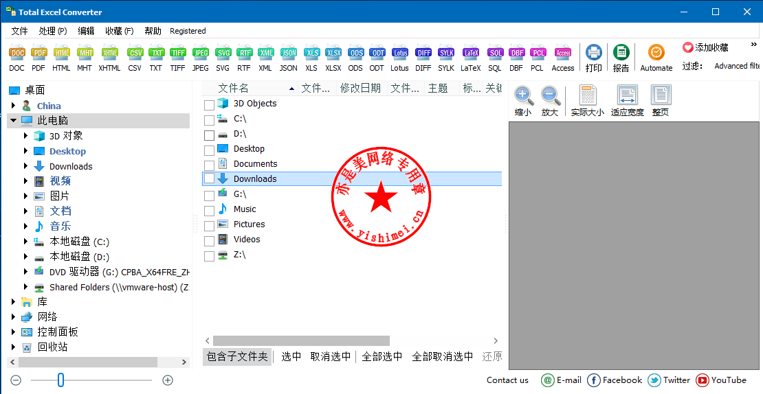Choose SVG format icon

point(223,58)
